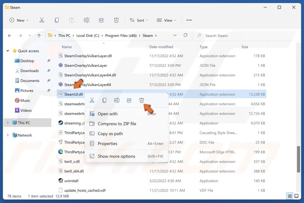Expand the Network tree node
304x203 pixels.
(8, 135)
